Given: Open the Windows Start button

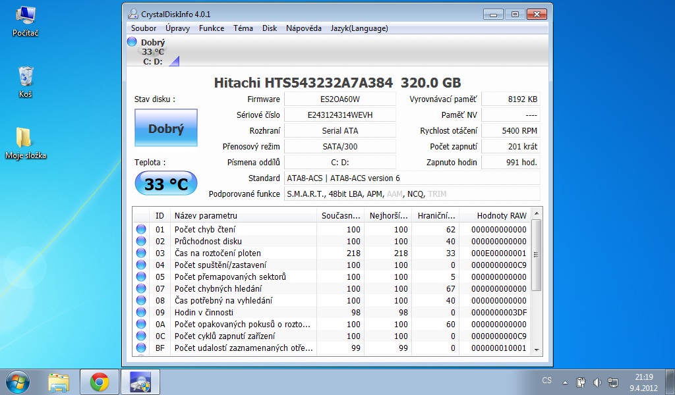Looking at the screenshot, I should click(x=18, y=382).
